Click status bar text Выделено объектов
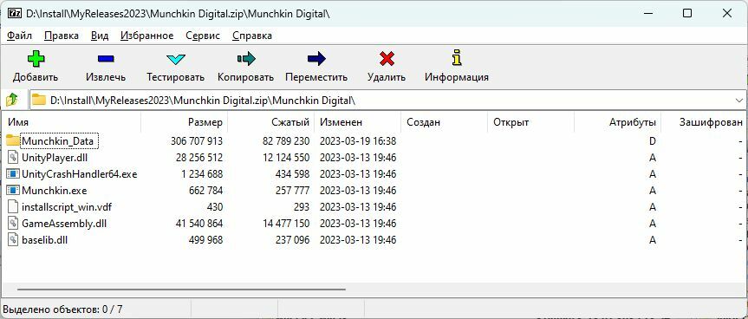Screen dimensions: 748x319 [x=62, y=309]
